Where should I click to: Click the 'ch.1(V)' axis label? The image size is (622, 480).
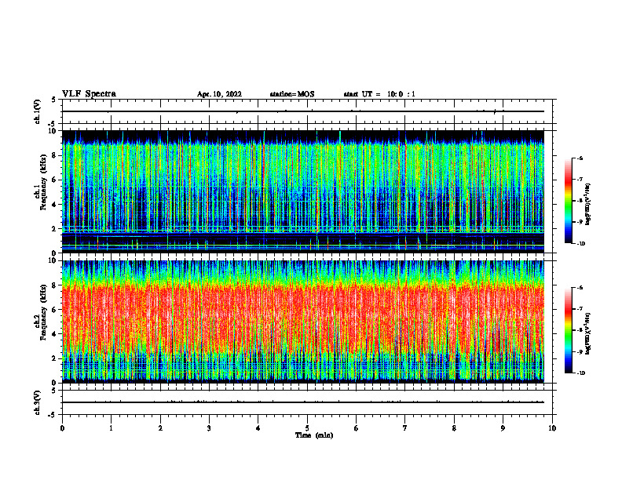click(37, 111)
